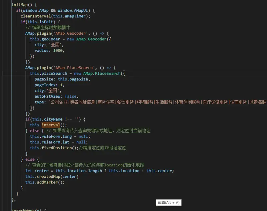Screen dimensions: 267x211
Task: Click the clearInterval function call
Action: pos(36,16)
